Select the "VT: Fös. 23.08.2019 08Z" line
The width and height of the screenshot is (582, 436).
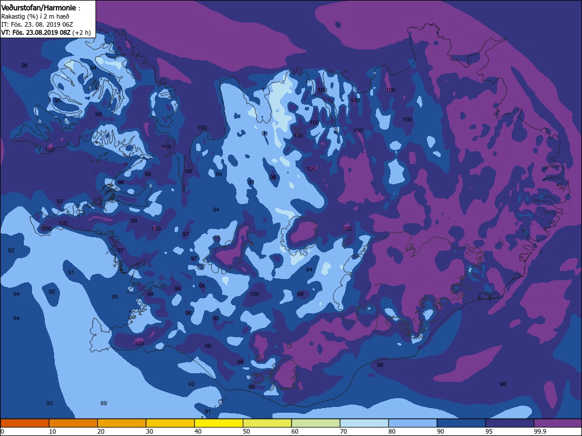click(36, 32)
